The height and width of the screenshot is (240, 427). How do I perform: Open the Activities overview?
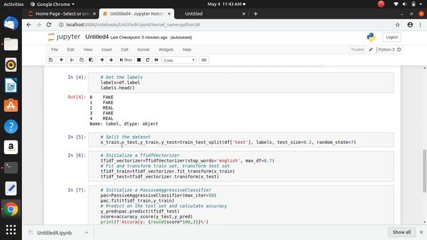(13, 5)
